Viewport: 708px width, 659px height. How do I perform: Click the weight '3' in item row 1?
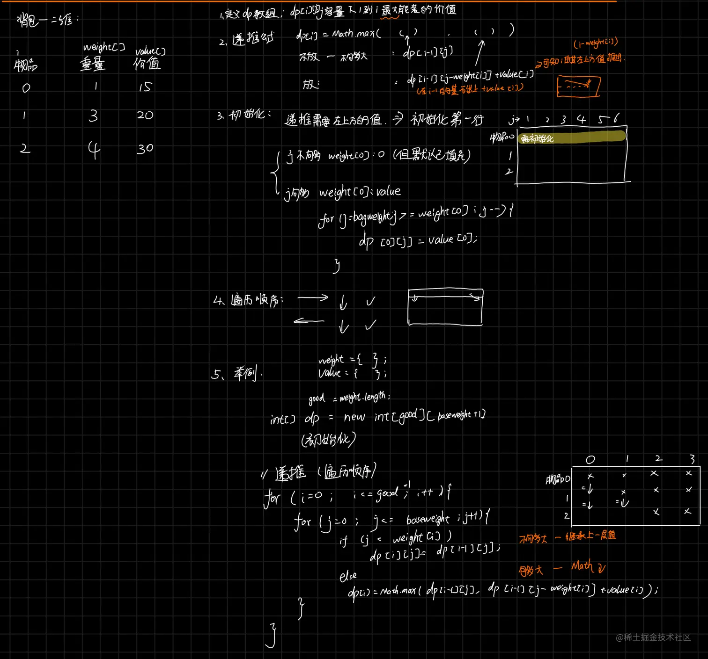click(x=93, y=116)
